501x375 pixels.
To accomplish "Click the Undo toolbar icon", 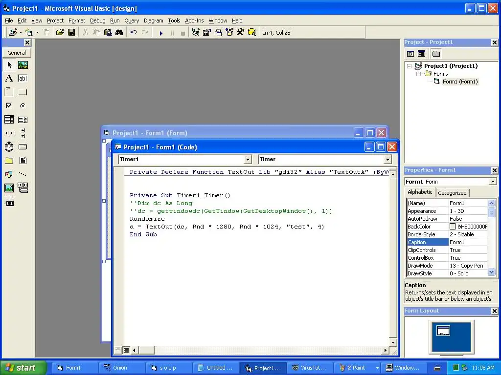I will (134, 33).
